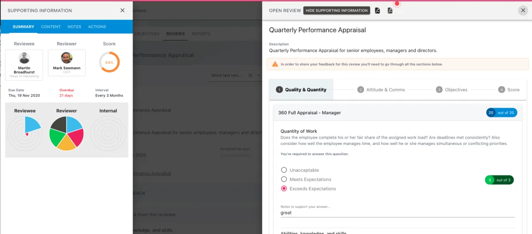Click green segment of Reviewer pie chart

coord(56,137)
